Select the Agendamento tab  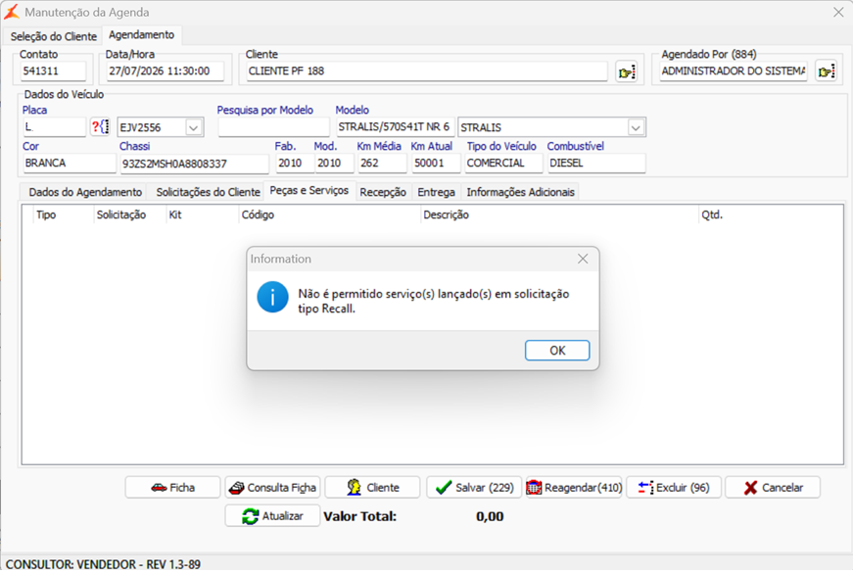(141, 35)
